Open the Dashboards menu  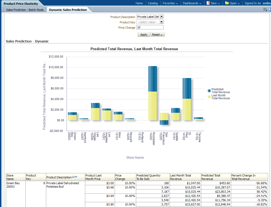[x=192, y=3]
